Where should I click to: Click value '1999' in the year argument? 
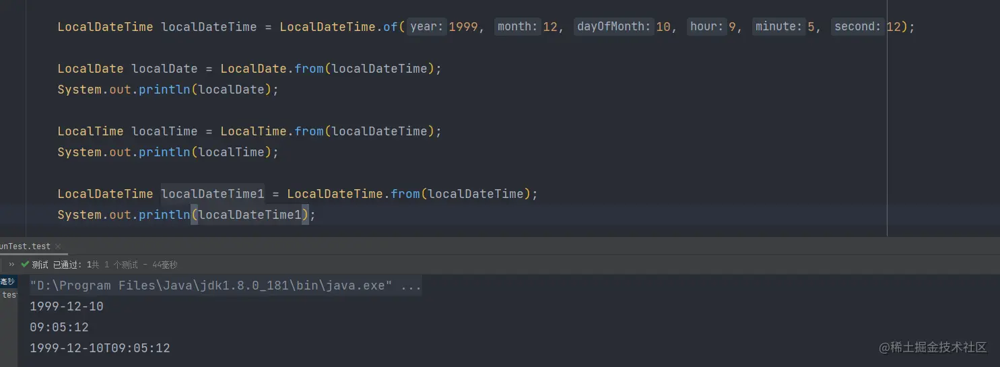click(x=463, y=27)
